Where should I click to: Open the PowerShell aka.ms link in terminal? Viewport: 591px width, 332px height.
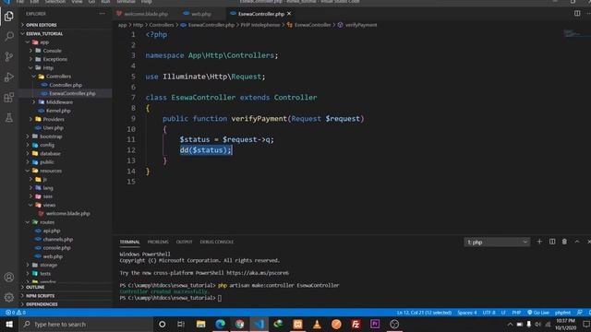tap(258, 273)
